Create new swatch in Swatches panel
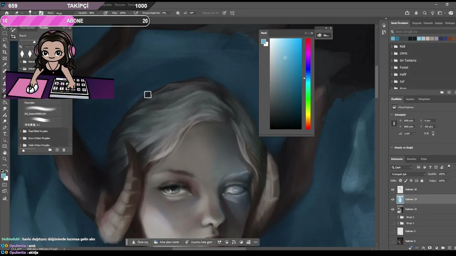 [x=449, y=92]
